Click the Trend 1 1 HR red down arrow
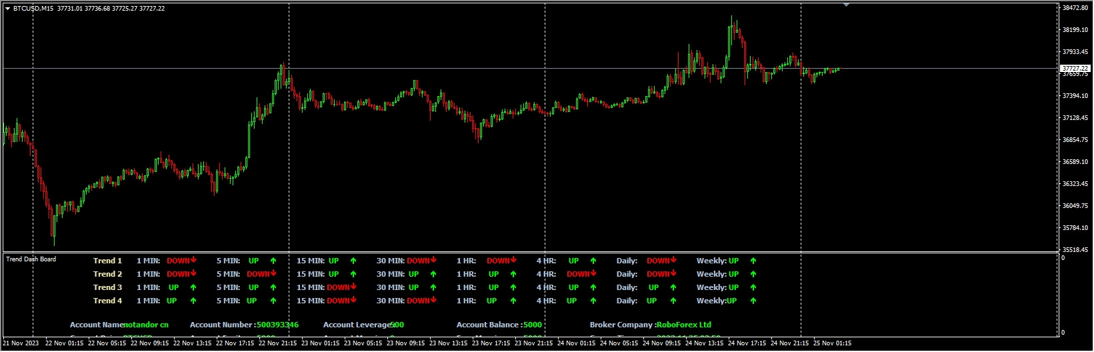Viewport: 1094px width, 352px height. click(x=513, y=260)
